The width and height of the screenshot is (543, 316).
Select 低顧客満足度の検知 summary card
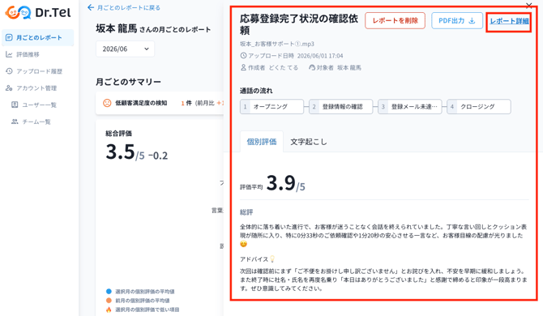click(160, 103)
